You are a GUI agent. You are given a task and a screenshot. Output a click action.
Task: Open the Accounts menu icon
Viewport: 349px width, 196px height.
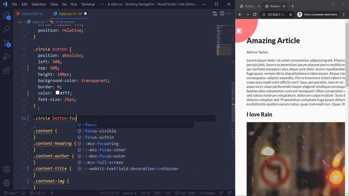click(7, 169)
